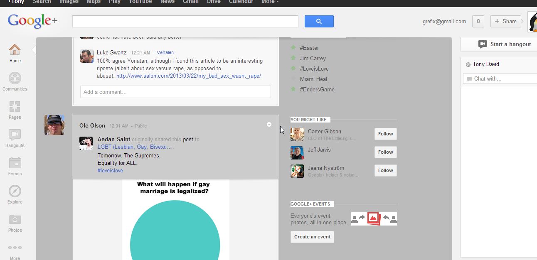The width and height of the screenshot is (537, 260).
Task: Go to Pages in the sidebar
Action: pyautogui.click(x=15, y=110)
